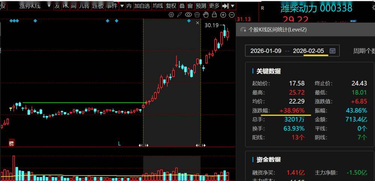Zoom in with the plus icon
Screen dimensions: 375x181
[223, 15]
